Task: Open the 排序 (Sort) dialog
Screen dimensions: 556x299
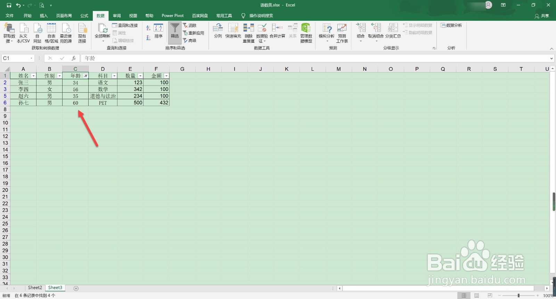Action: [x=158, y=31]
